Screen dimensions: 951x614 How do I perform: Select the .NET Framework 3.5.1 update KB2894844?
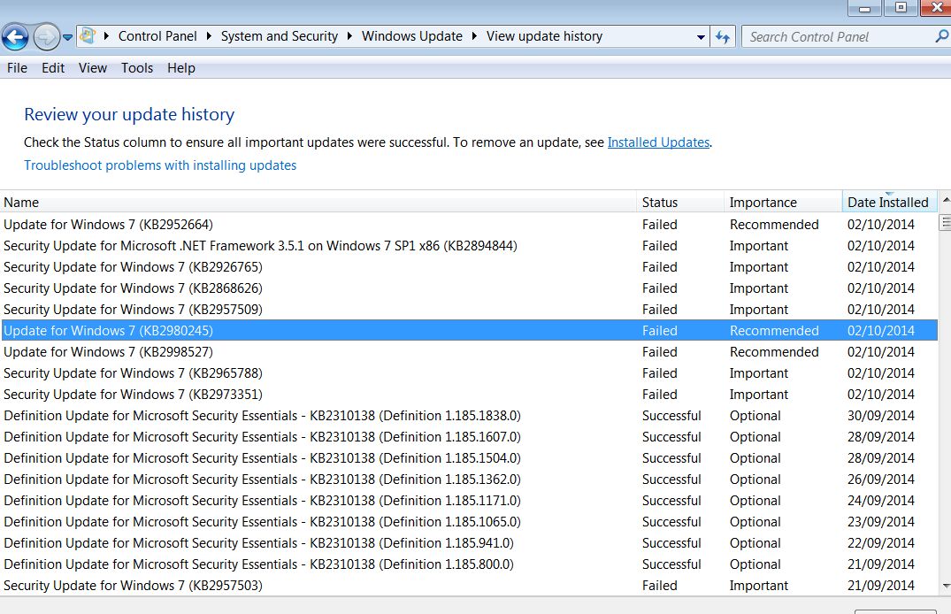click(x=470, y=246)
